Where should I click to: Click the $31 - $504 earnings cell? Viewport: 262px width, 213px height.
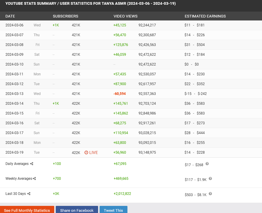(x=194, y=44)
